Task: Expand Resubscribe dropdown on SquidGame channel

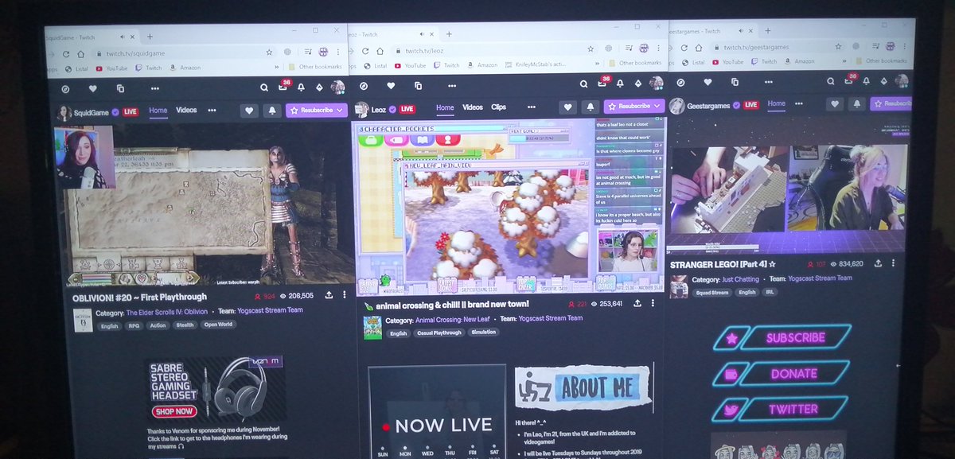Action: (341, 111)
